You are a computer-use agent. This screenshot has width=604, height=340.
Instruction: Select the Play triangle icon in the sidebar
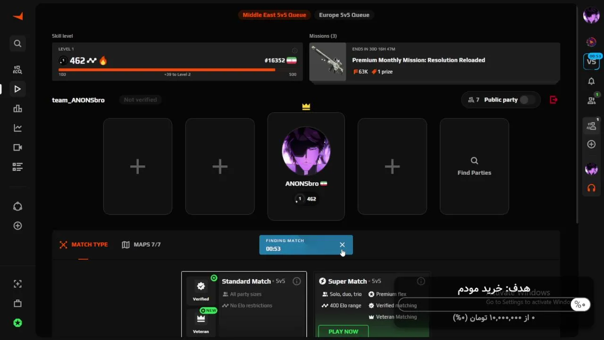click(17, 89)
